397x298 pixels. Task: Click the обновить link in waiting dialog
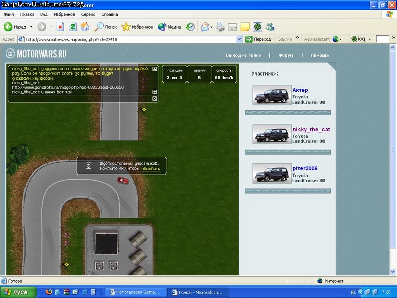(151, 168)
